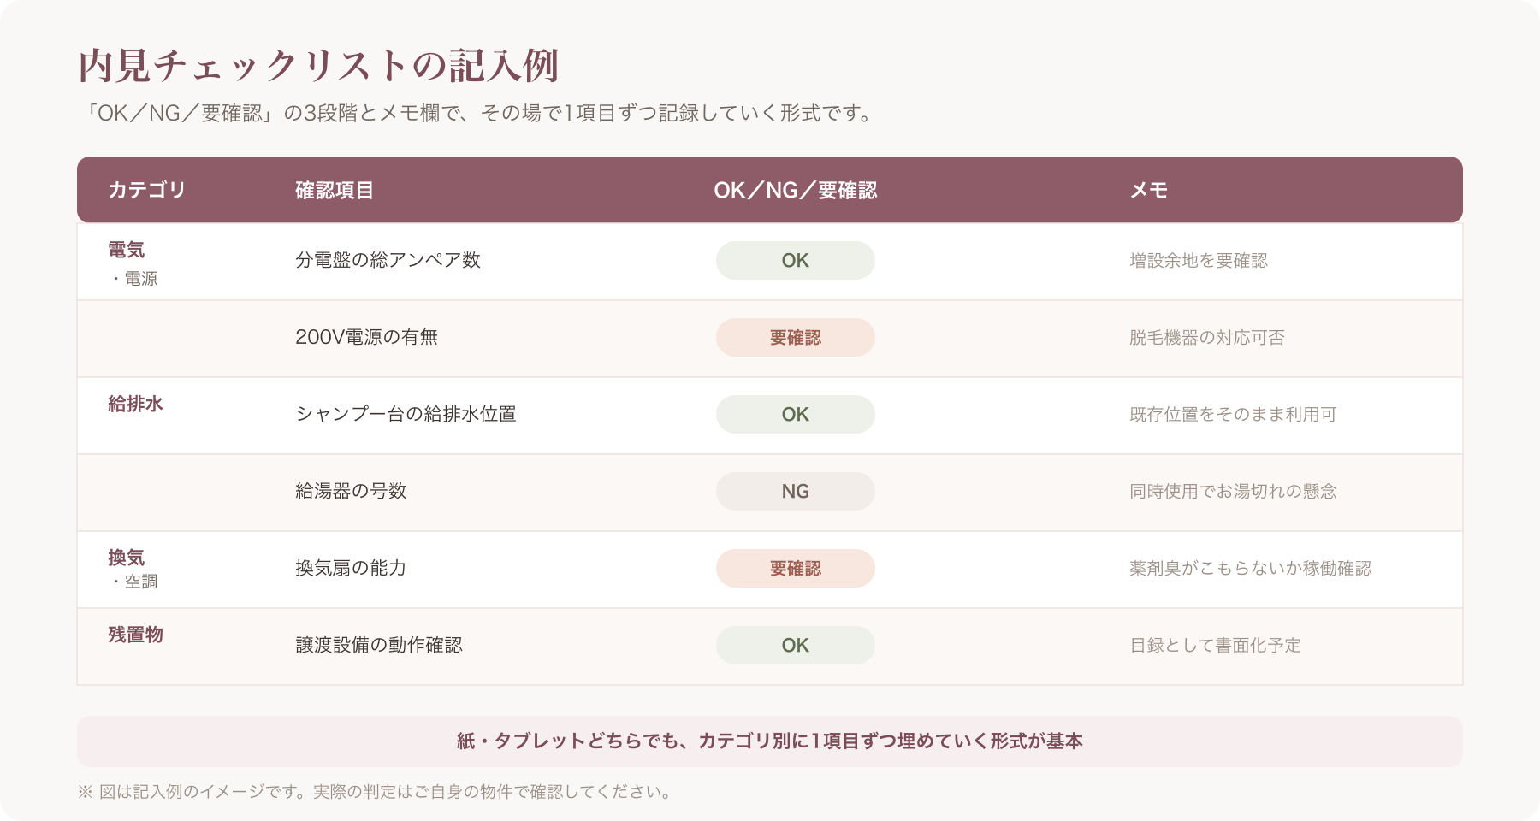Click the カテゴリ column header
Viewport: 1540px width, 821px height.
[x=147, y=190]
